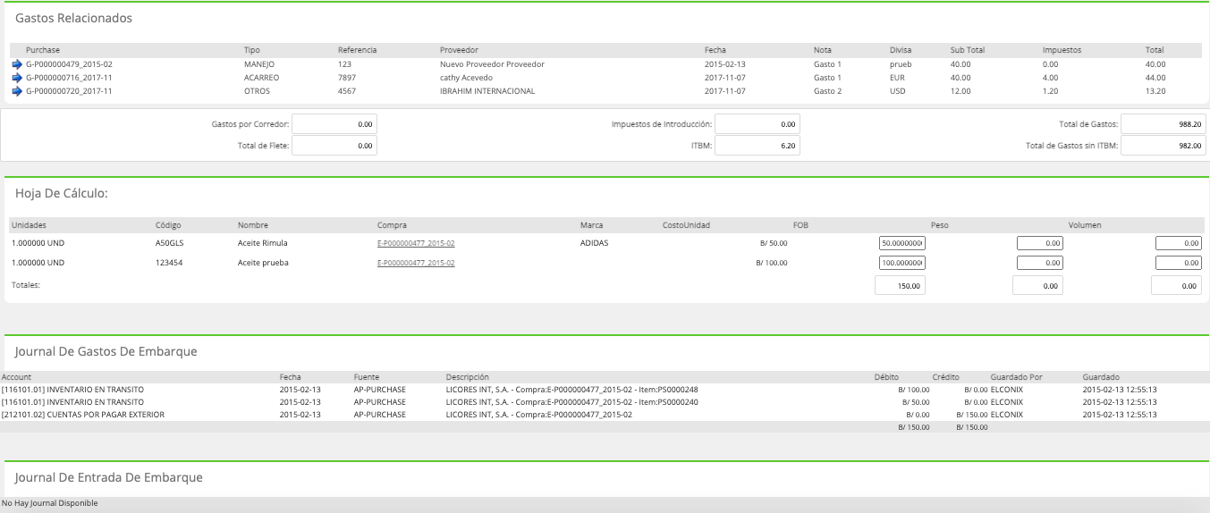
Task: Click the Journal De Gastos De Embarque heading
Action: [106, 351]
